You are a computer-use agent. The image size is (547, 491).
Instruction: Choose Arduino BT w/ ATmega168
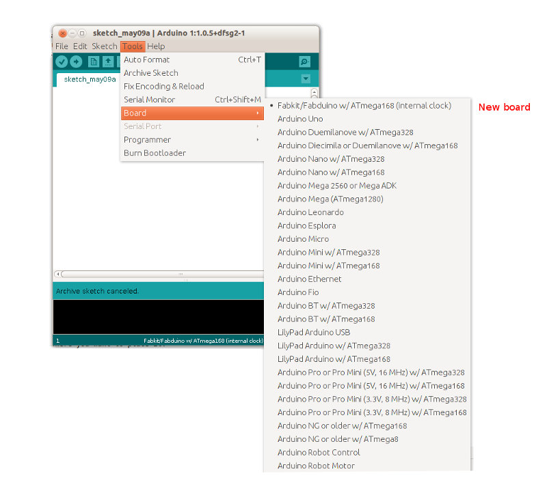367,319
